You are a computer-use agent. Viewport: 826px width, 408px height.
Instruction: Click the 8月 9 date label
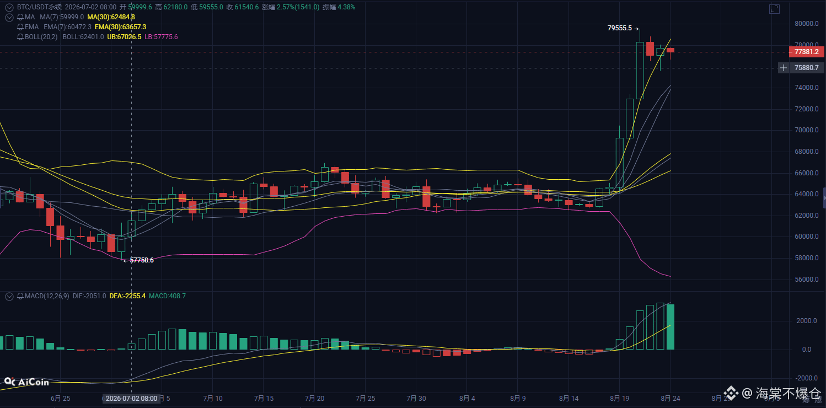[x=517, y=398]
